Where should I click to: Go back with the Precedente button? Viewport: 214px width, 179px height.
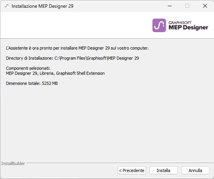[x=132, y=170]
